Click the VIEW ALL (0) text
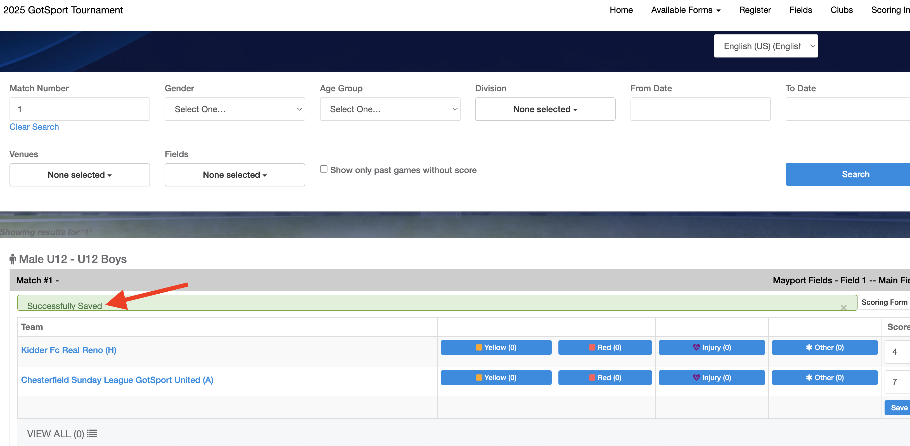Viewport: 910px width, 446px height. tap(55, 434)
